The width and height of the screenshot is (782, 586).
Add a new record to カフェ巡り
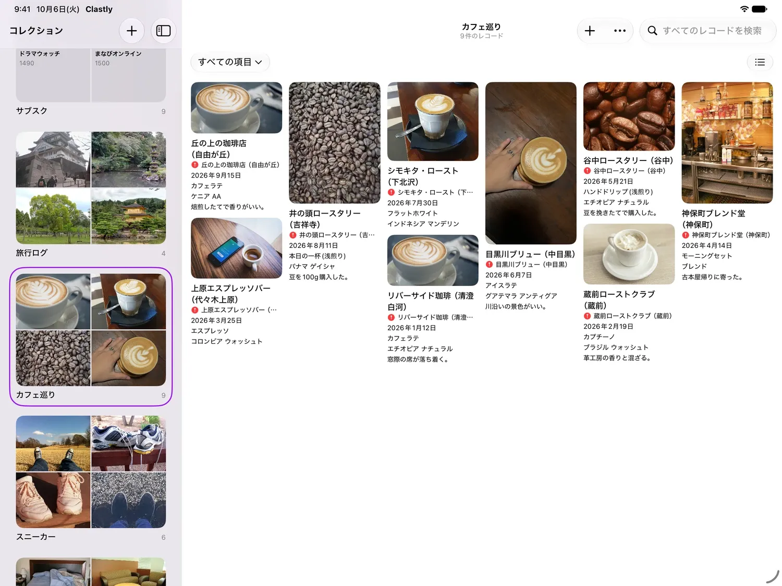tap(590, 31)
